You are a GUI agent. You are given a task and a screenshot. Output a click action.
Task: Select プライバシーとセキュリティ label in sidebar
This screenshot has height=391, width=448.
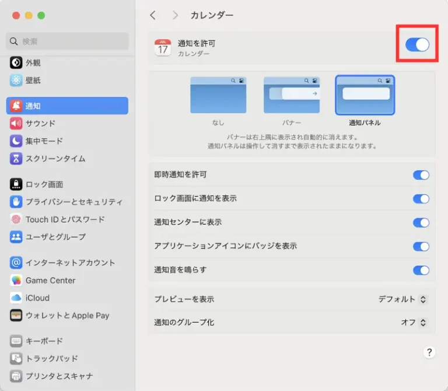[x=74, y=202]
